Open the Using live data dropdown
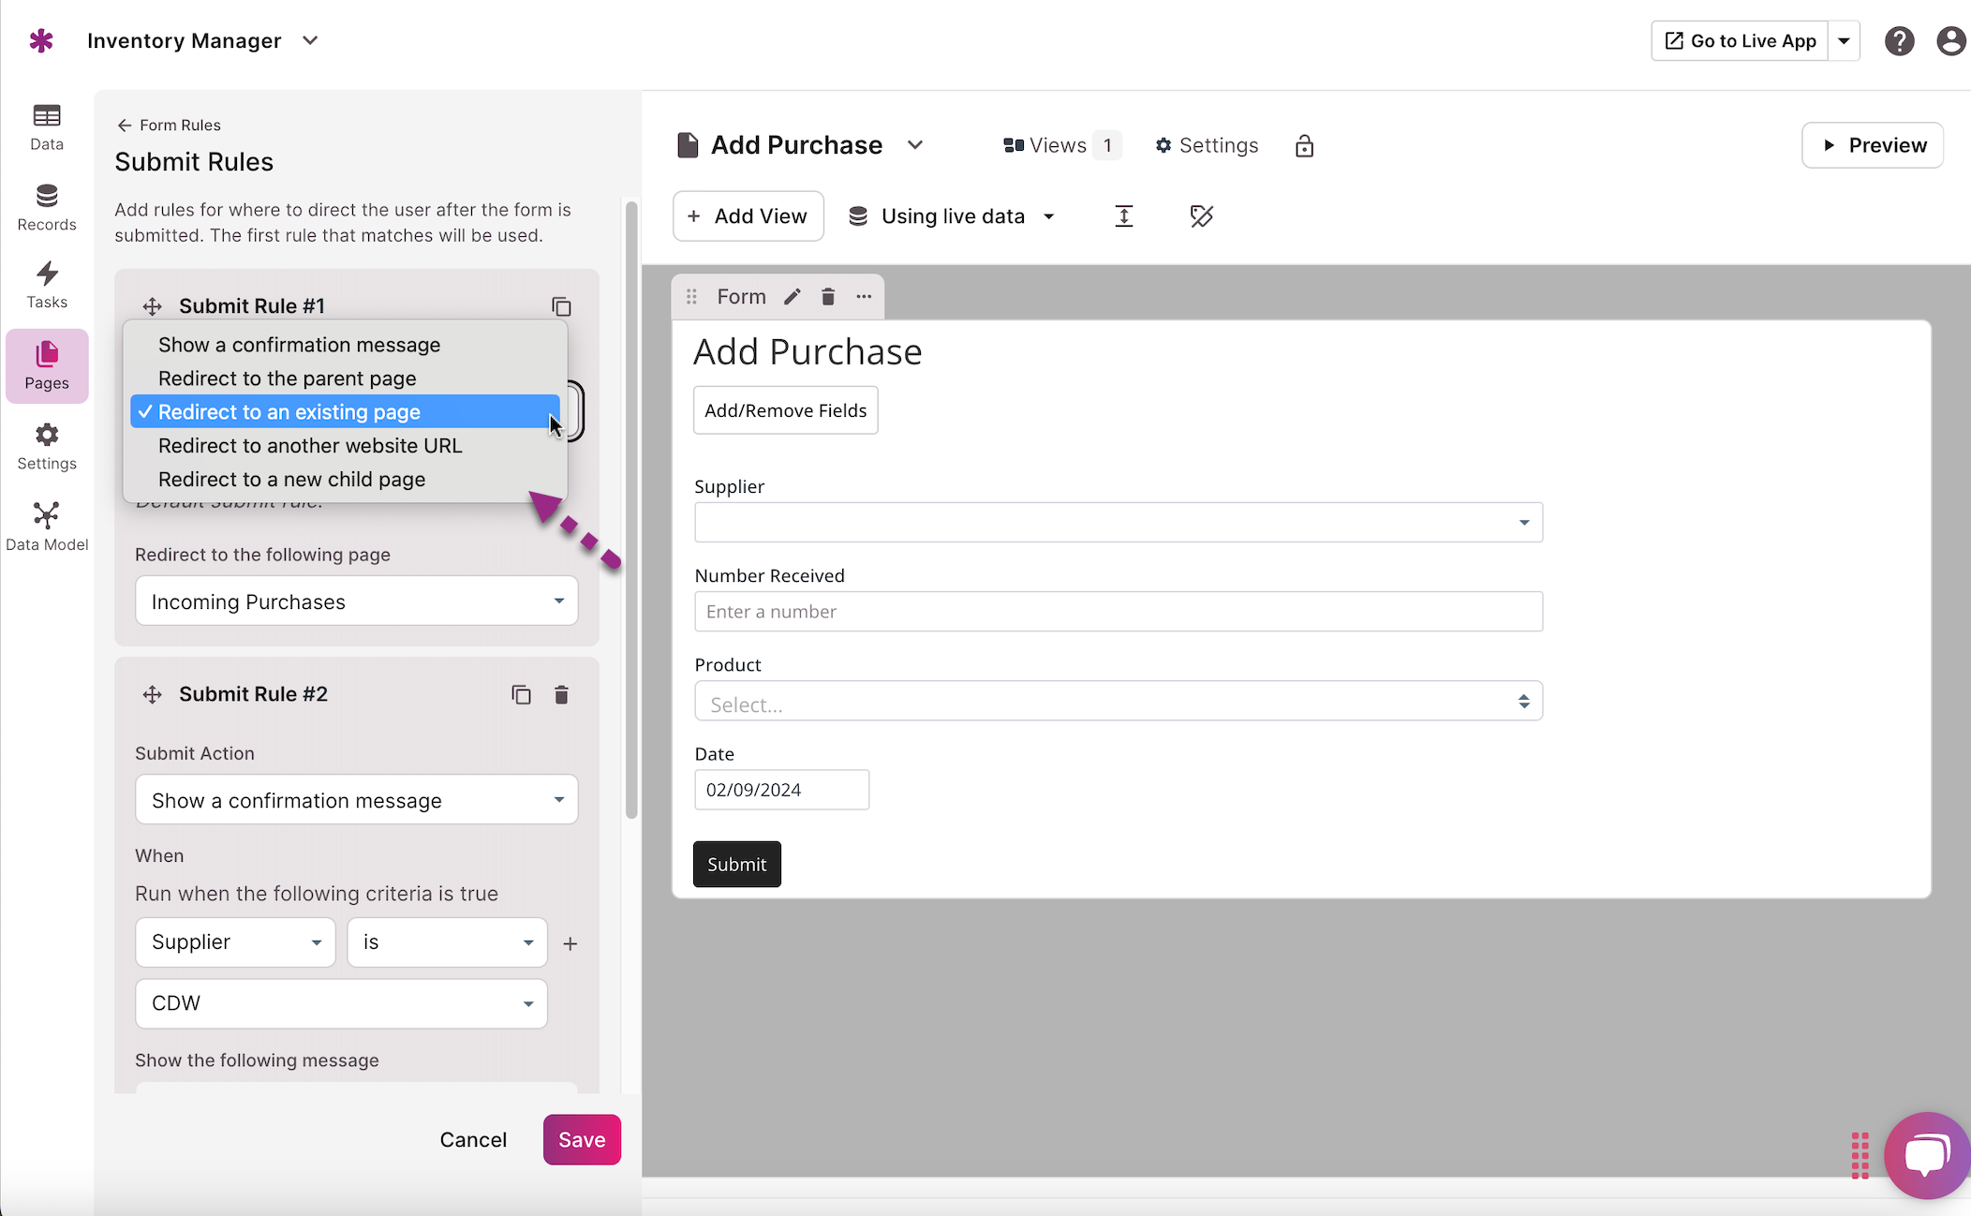Image resolution: width=1971 pixels, height=1216 pixels. click(x=952, y=216)
